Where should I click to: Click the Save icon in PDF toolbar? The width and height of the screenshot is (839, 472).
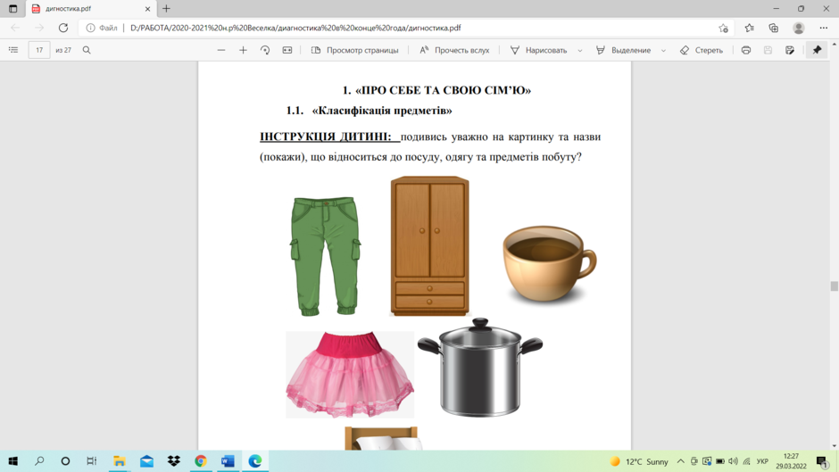point(768,50)
